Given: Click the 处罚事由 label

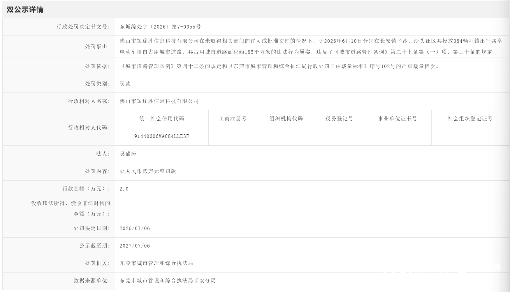Looking at the screenshot, I should tap(98, 47).
